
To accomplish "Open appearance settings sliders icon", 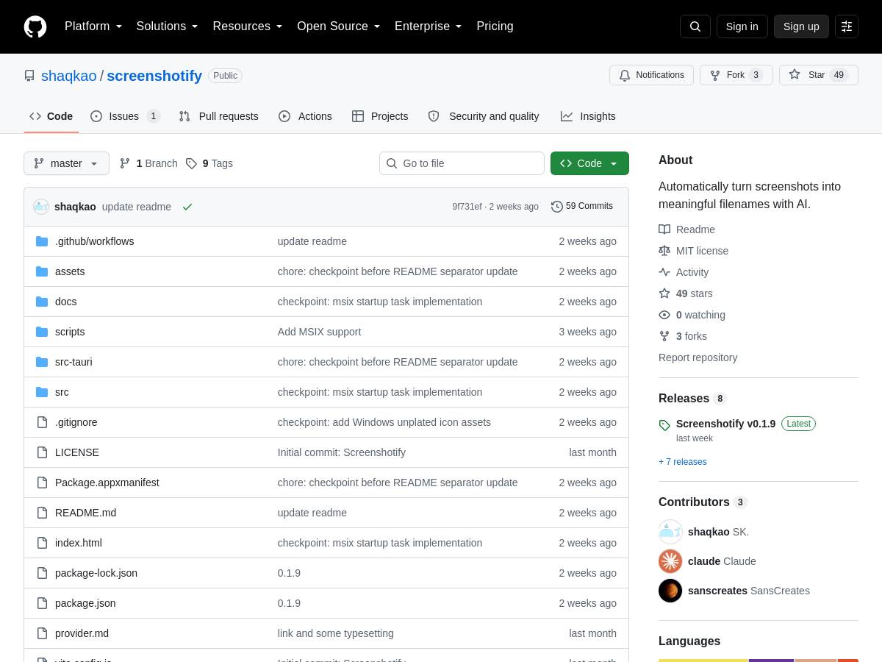I will tap(847, 26).
